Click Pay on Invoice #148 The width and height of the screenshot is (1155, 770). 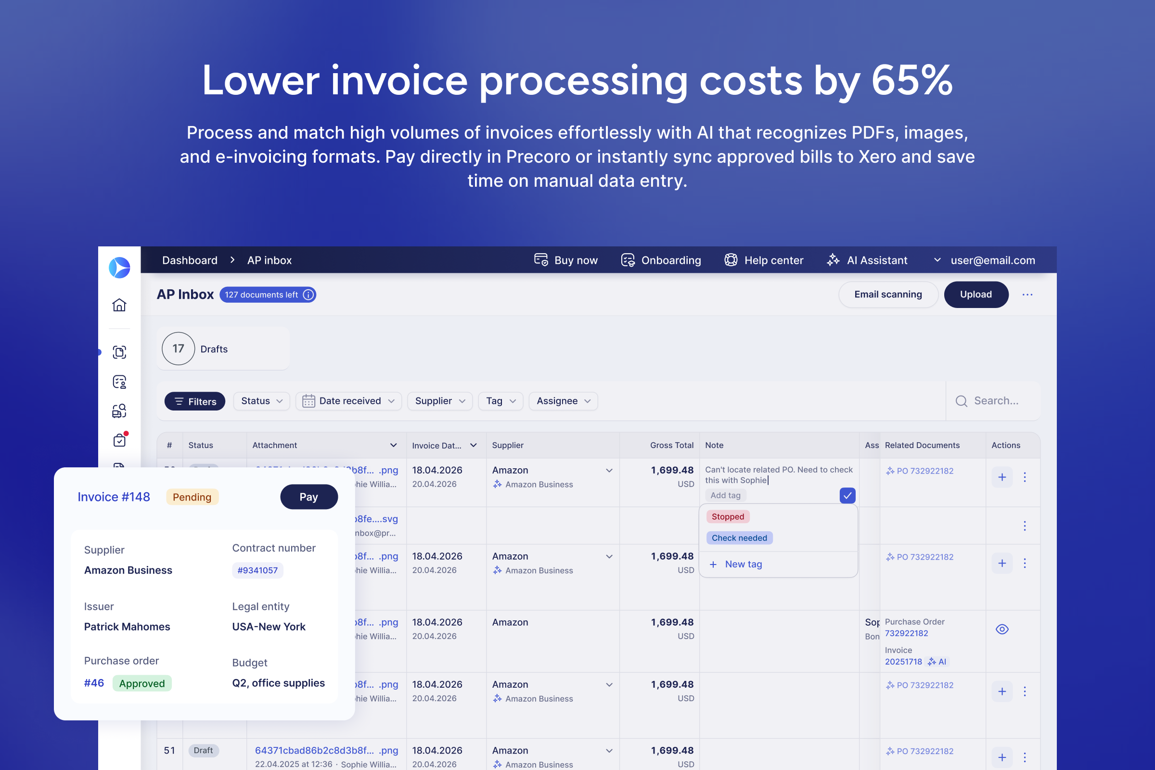[308, 497]
